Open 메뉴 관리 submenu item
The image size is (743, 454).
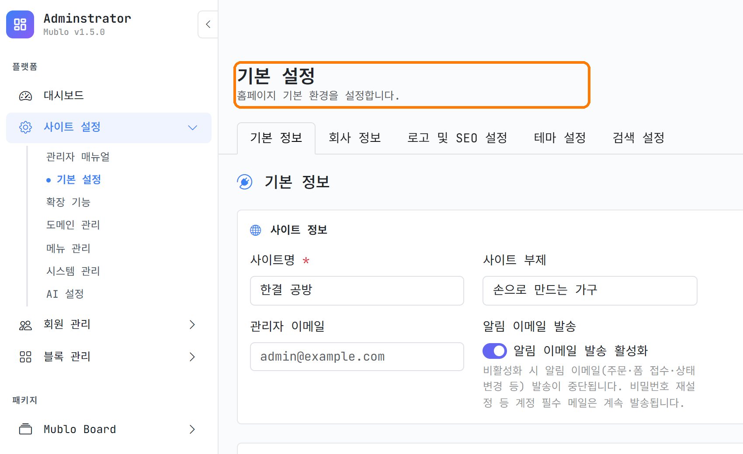tap(68, 248)
